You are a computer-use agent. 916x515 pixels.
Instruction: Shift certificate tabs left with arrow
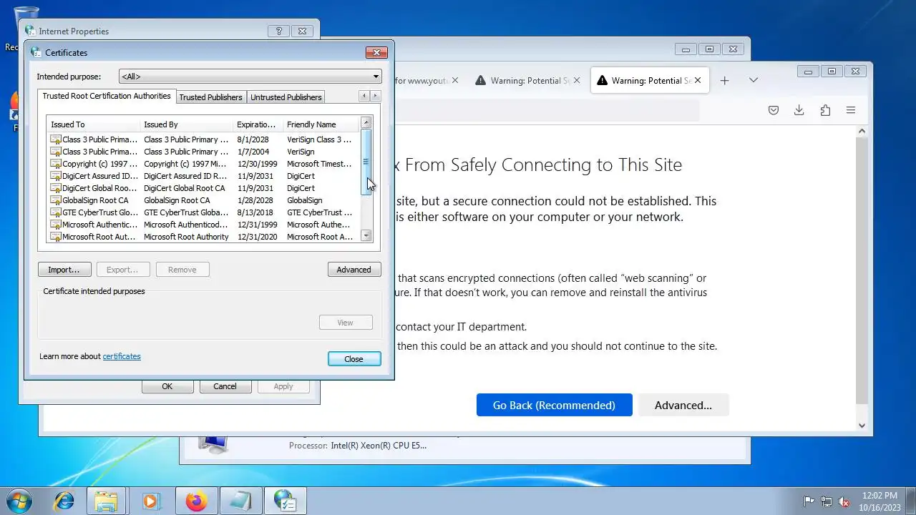tap(364, 96)
